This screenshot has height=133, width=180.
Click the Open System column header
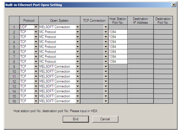pos(59,21)
